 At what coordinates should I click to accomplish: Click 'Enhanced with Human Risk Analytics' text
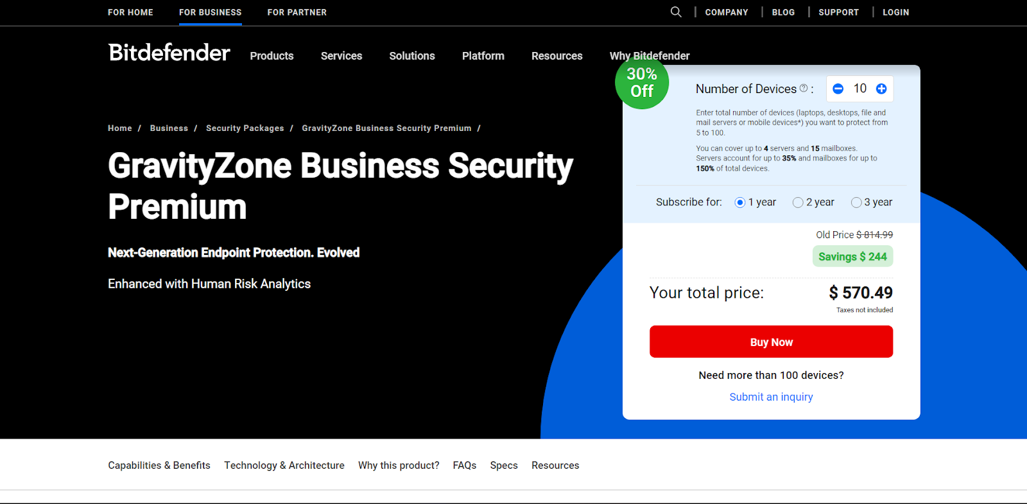(x=209, y=284)
